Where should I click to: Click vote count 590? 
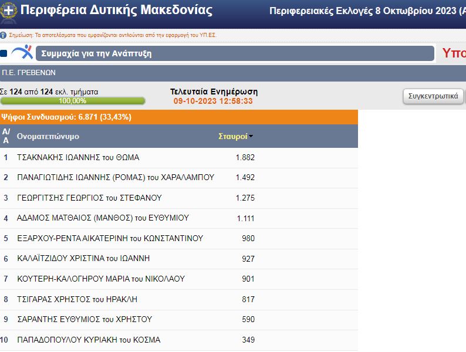point(248,319)
